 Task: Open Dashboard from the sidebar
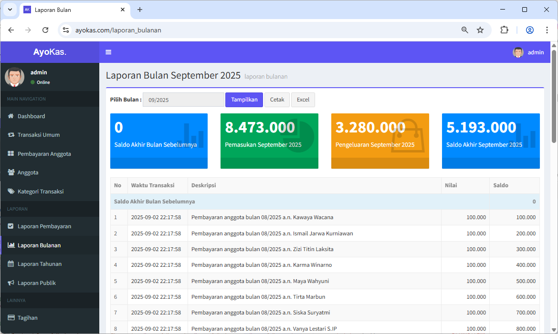click(31, 116)
